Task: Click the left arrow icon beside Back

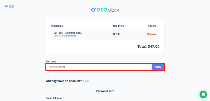Action: coord(6,6)
